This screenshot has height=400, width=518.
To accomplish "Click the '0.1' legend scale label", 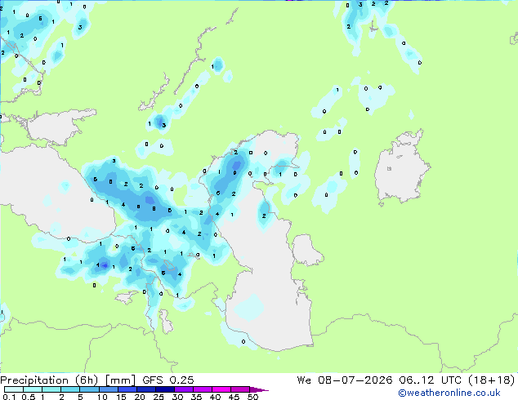I will coord(9,397).
